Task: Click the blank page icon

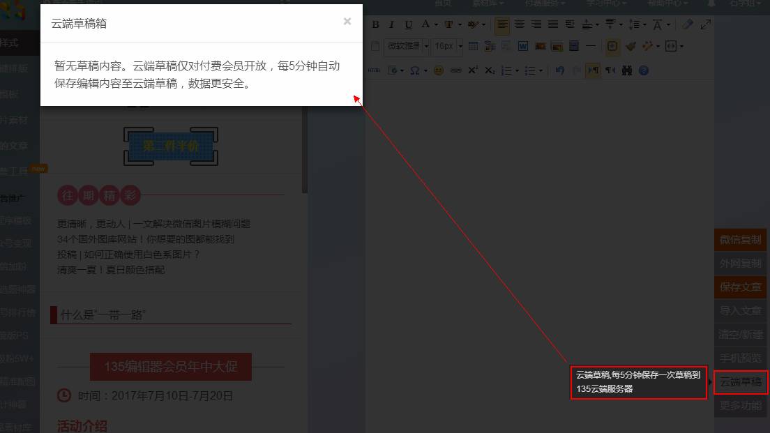Action: 375,46
